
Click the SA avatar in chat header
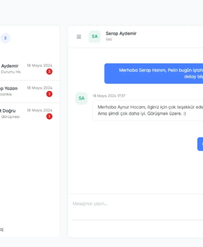pos(94,37)
